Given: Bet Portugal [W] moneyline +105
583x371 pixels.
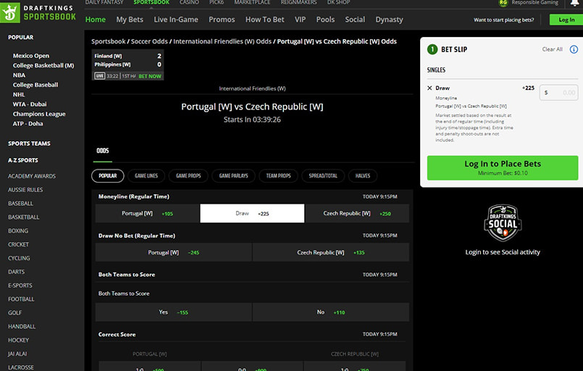Looking at the screenshot, I should pos(148,213).
